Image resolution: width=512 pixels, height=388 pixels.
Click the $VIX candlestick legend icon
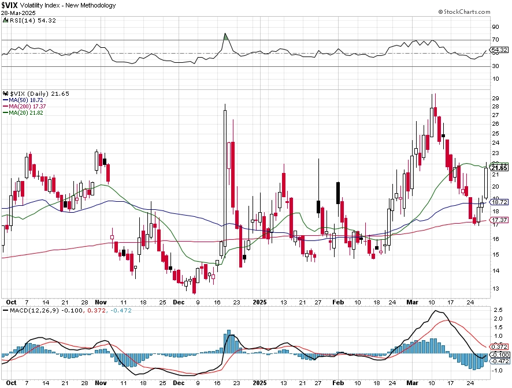6,94
